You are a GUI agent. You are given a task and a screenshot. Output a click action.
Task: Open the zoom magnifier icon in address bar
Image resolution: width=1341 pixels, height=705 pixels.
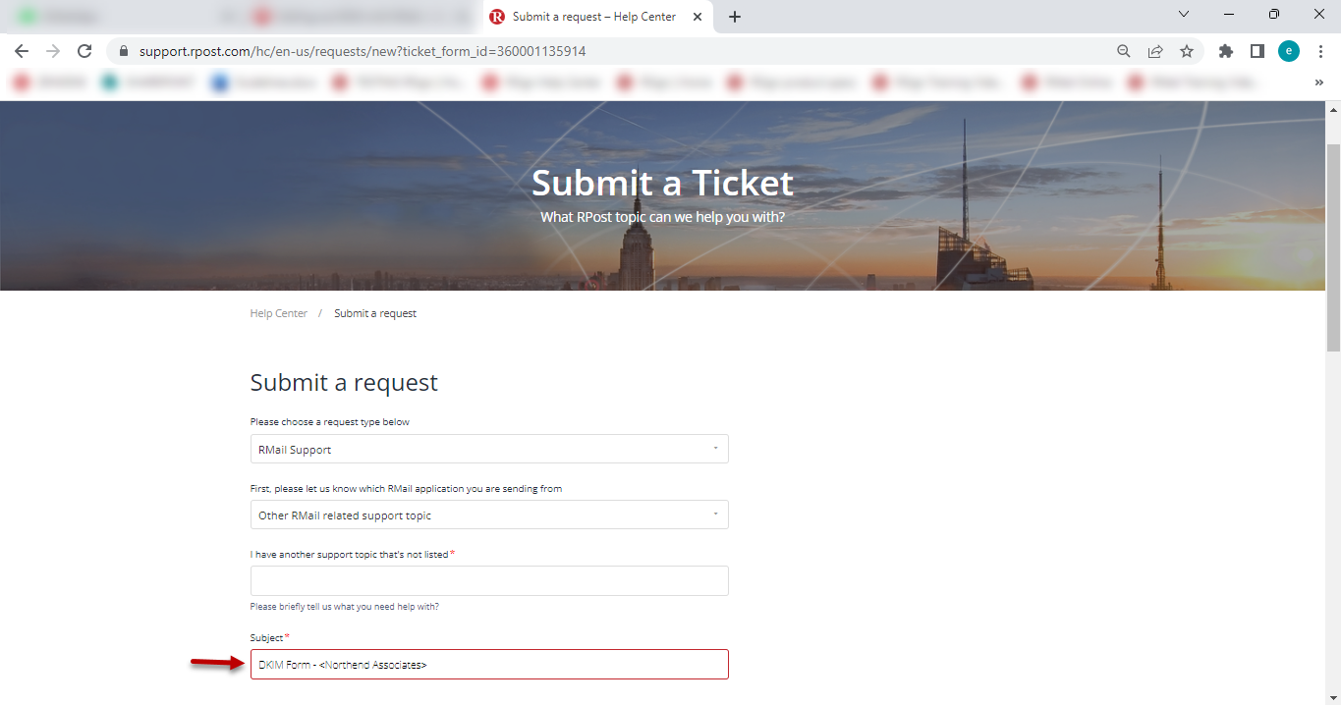1124,51
